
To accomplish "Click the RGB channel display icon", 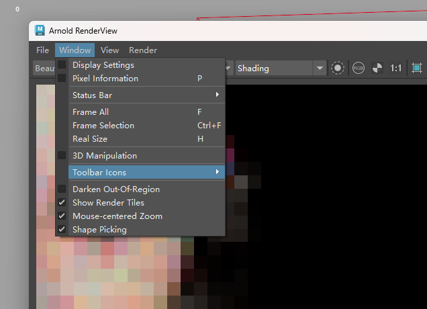I will coord(358,68).
